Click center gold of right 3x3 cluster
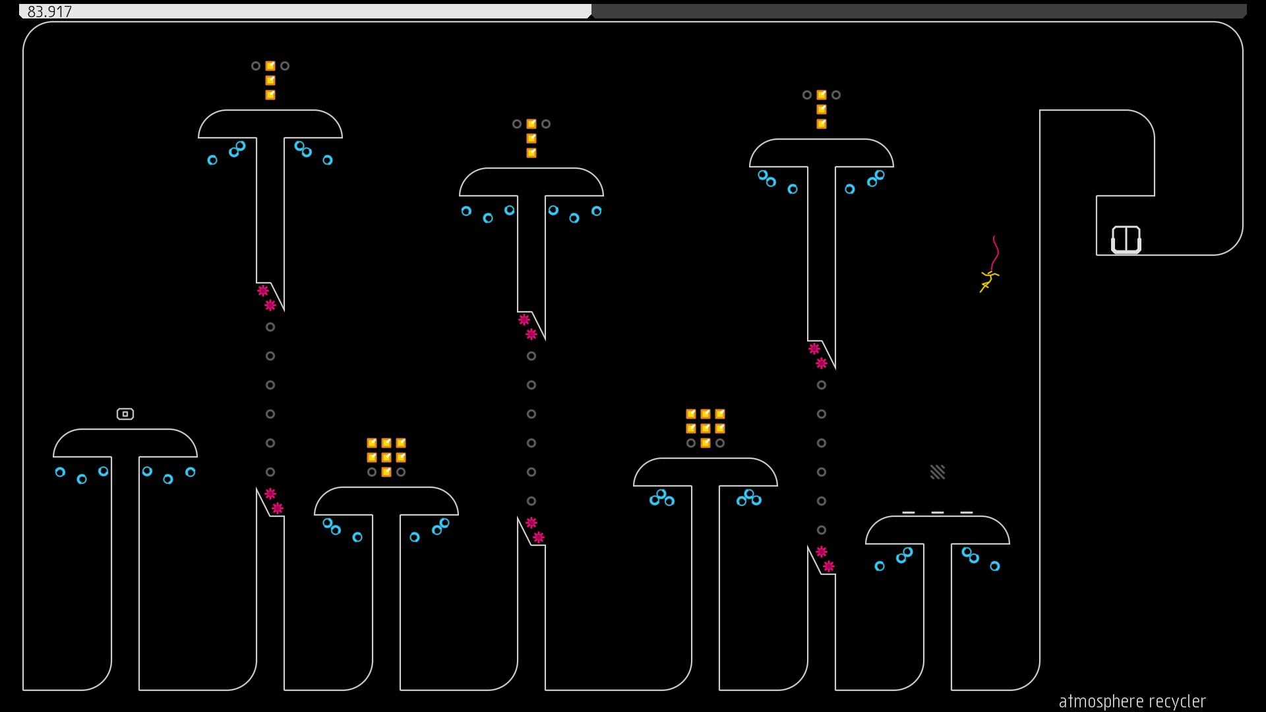 tap(706, 429)
